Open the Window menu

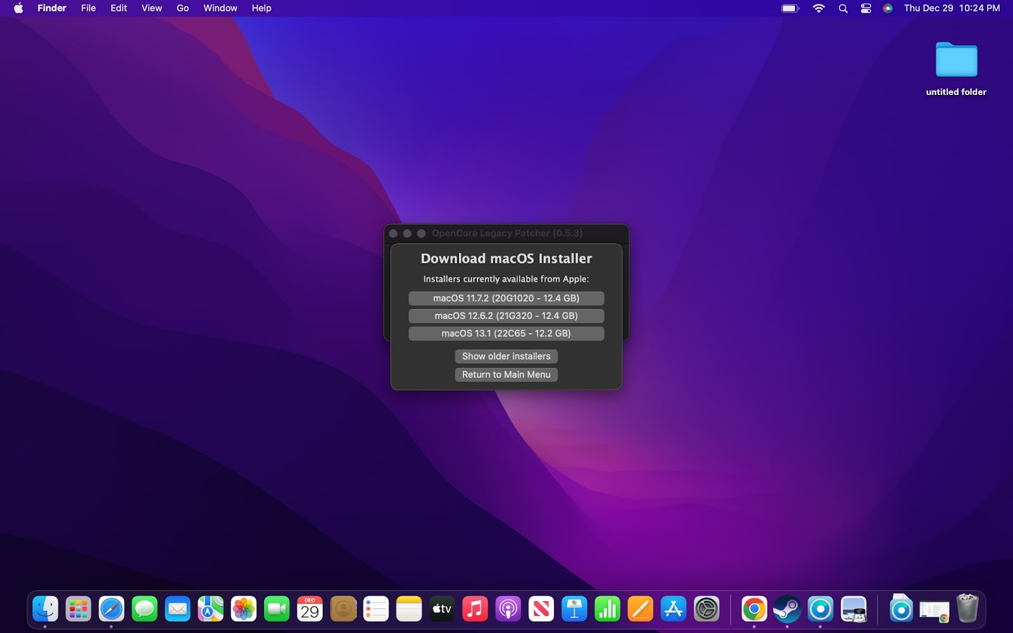(220, 8)
